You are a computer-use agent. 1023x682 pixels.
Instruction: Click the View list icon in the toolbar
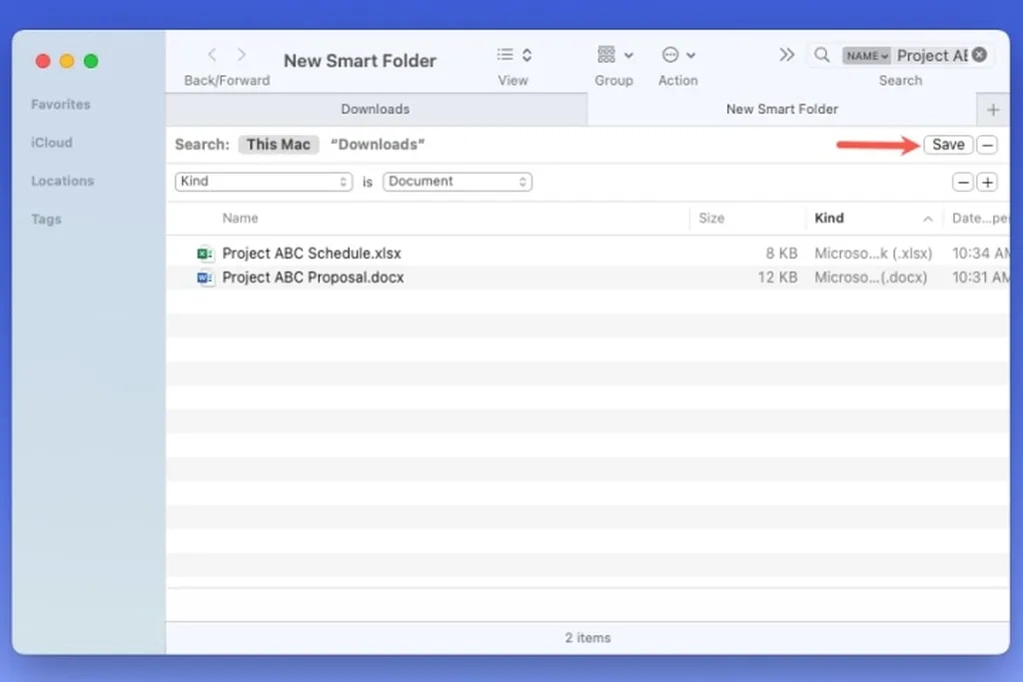coord(507,55)
